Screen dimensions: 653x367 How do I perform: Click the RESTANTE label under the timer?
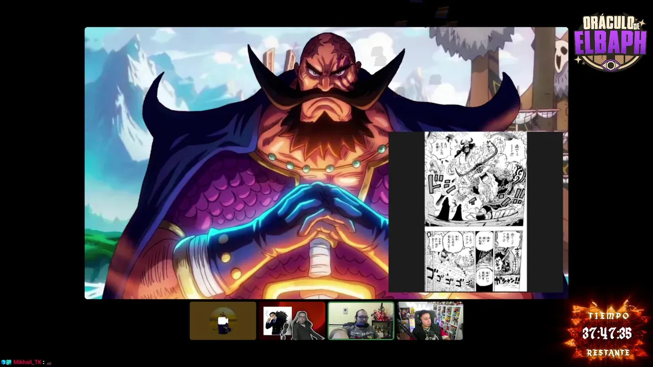click(608, 353)
